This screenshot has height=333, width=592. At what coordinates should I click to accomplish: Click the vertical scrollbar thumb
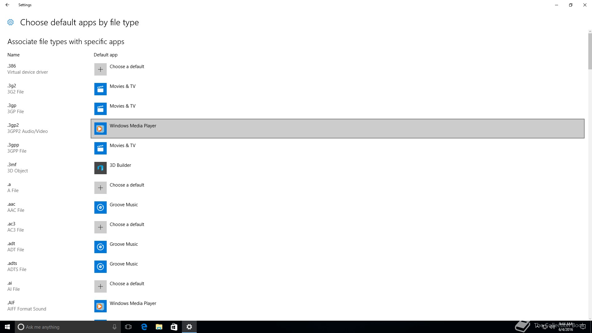point(590,51)
